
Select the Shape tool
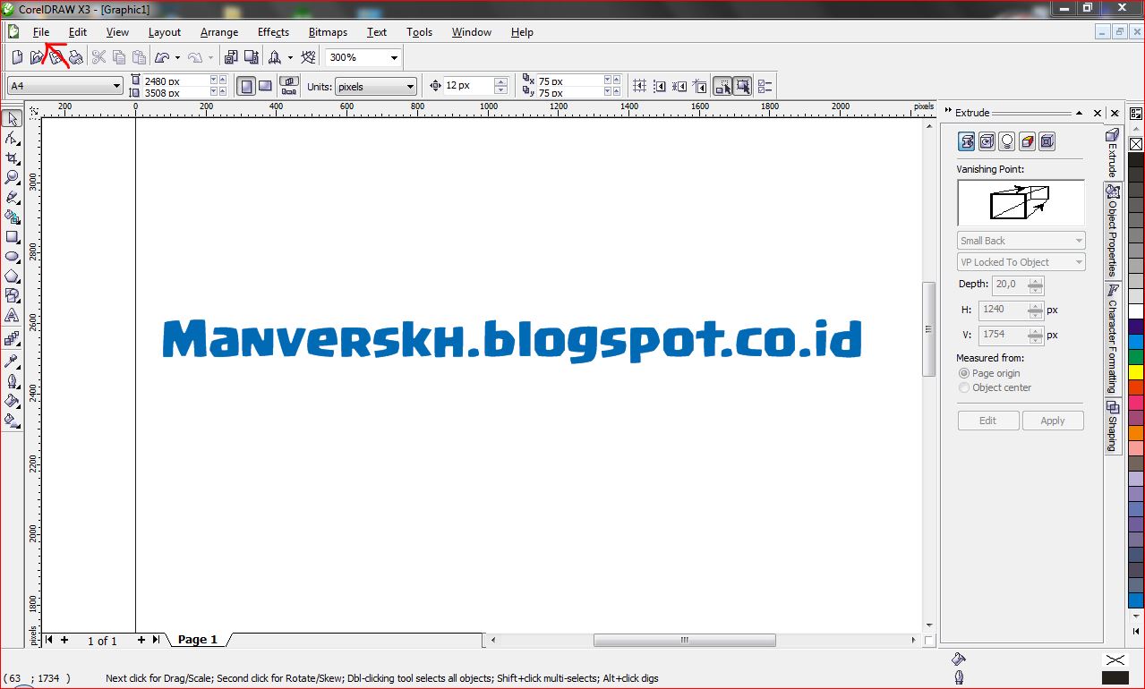coord(13,140)
